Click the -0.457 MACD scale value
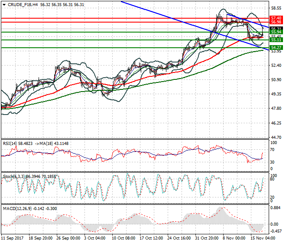The image size is (286, 243). (276, 231)
